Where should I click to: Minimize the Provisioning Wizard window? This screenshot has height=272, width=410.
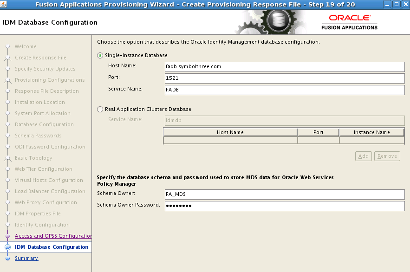click(387, 5)
